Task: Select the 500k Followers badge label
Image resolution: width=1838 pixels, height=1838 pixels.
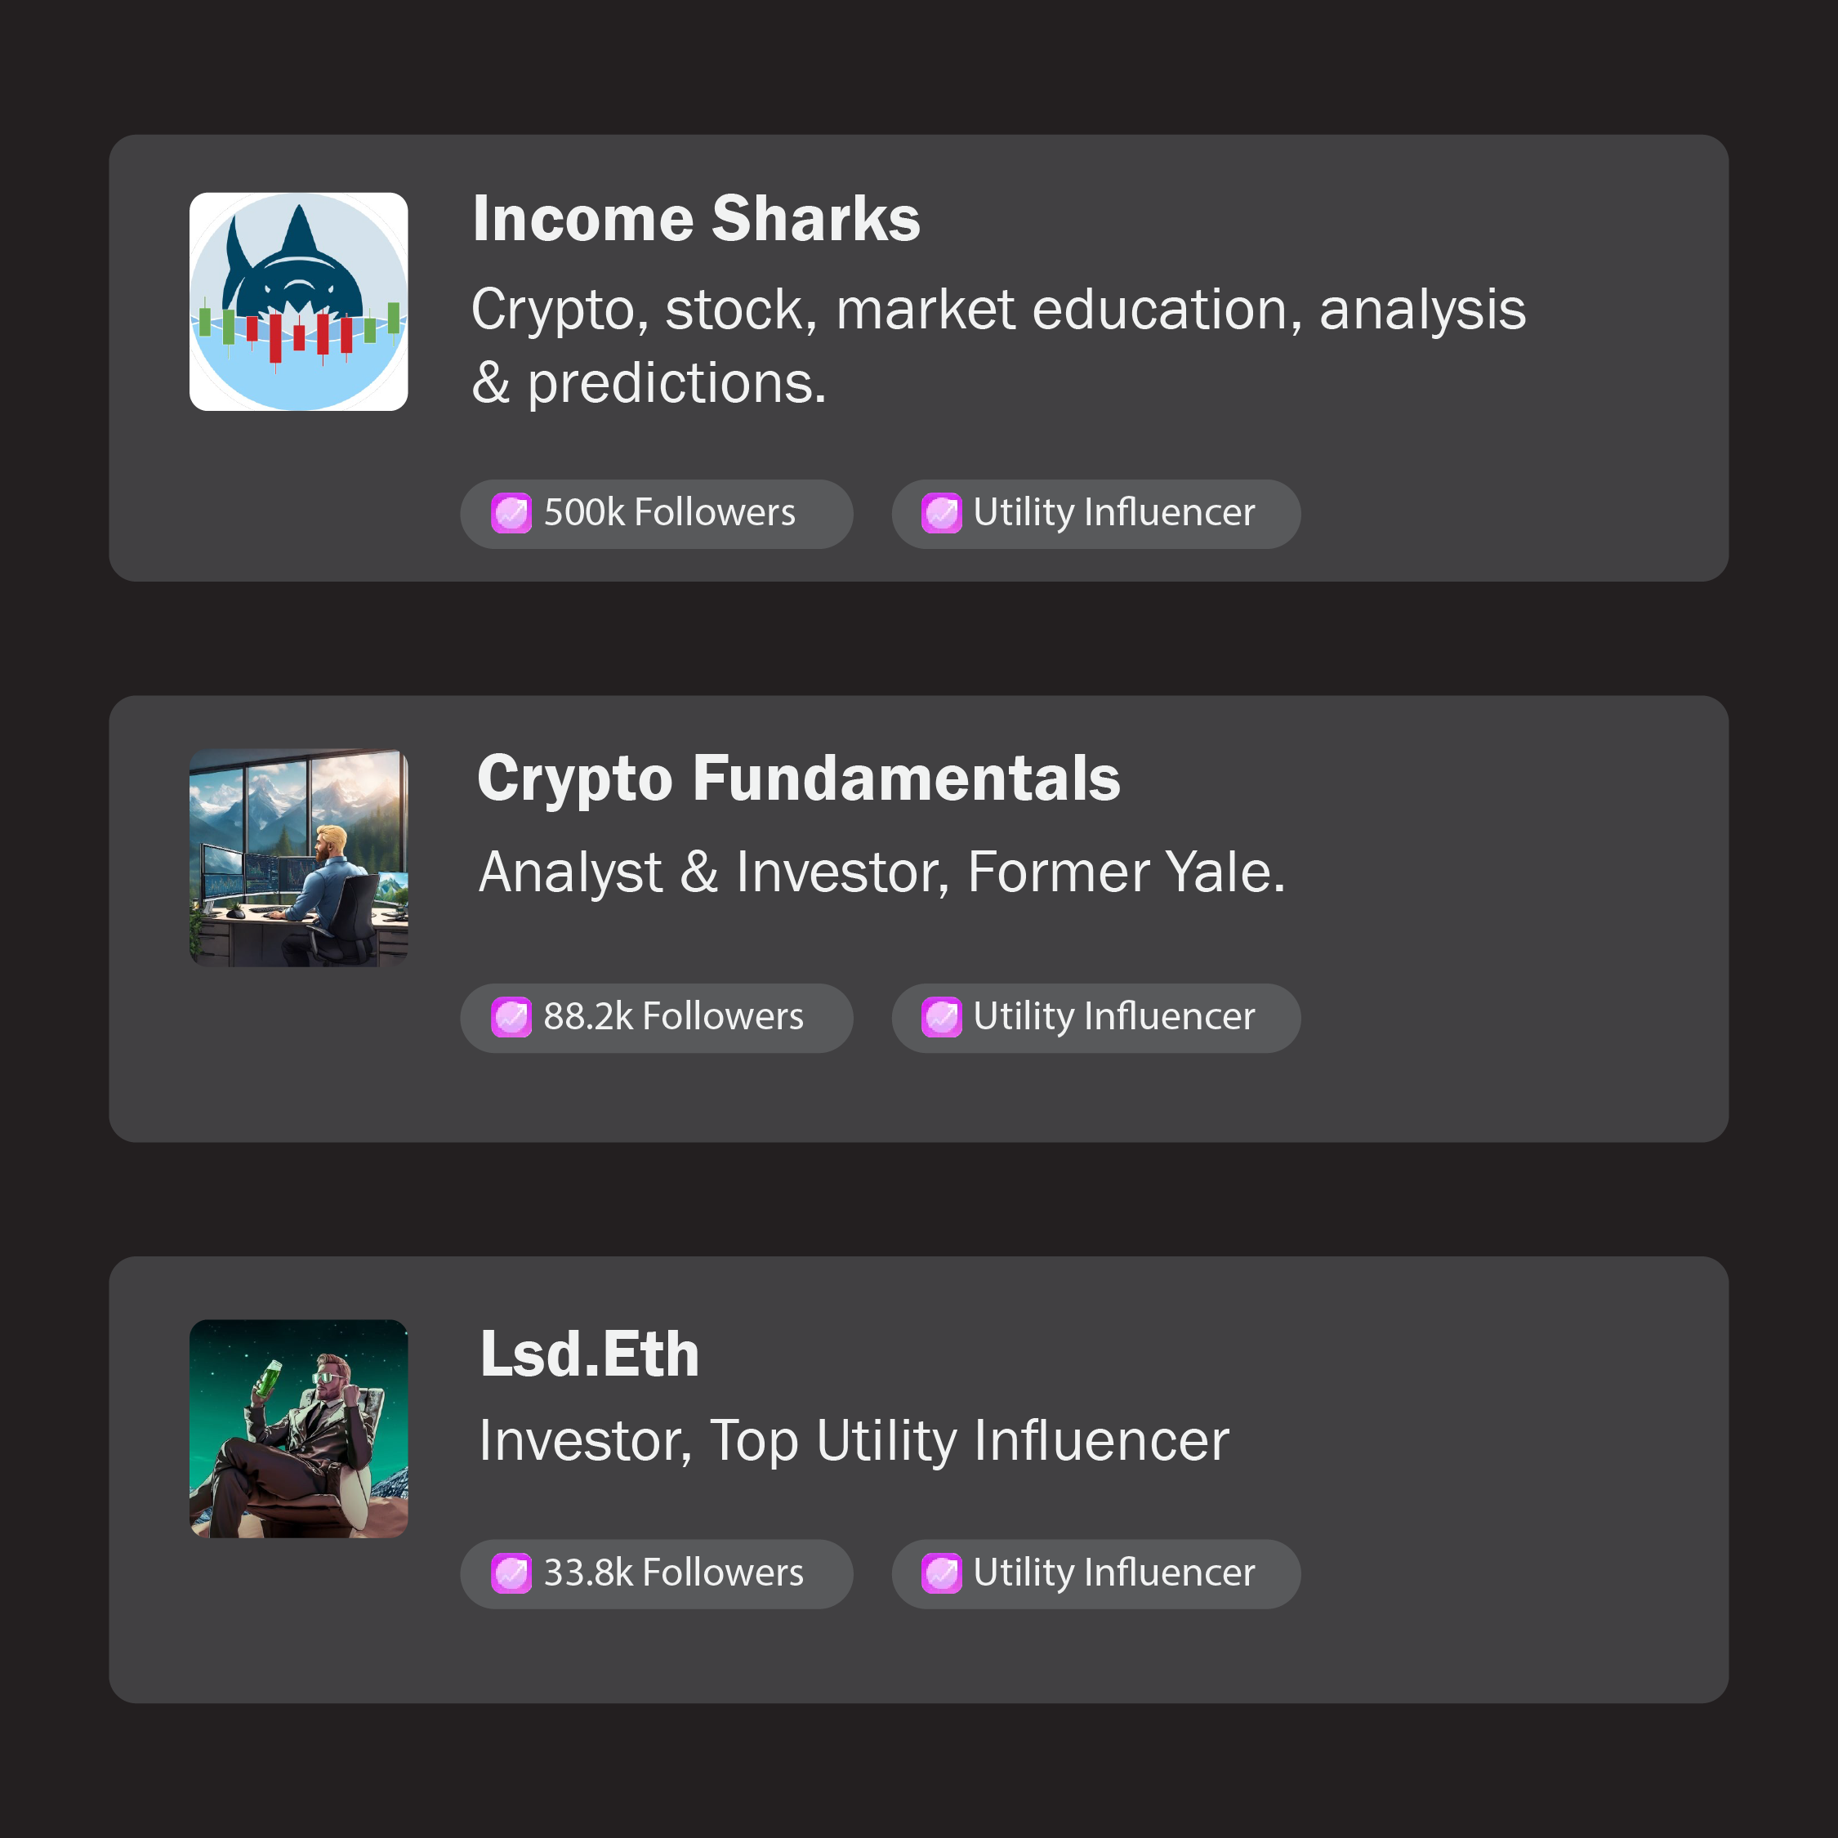Action: click(670, 513)
